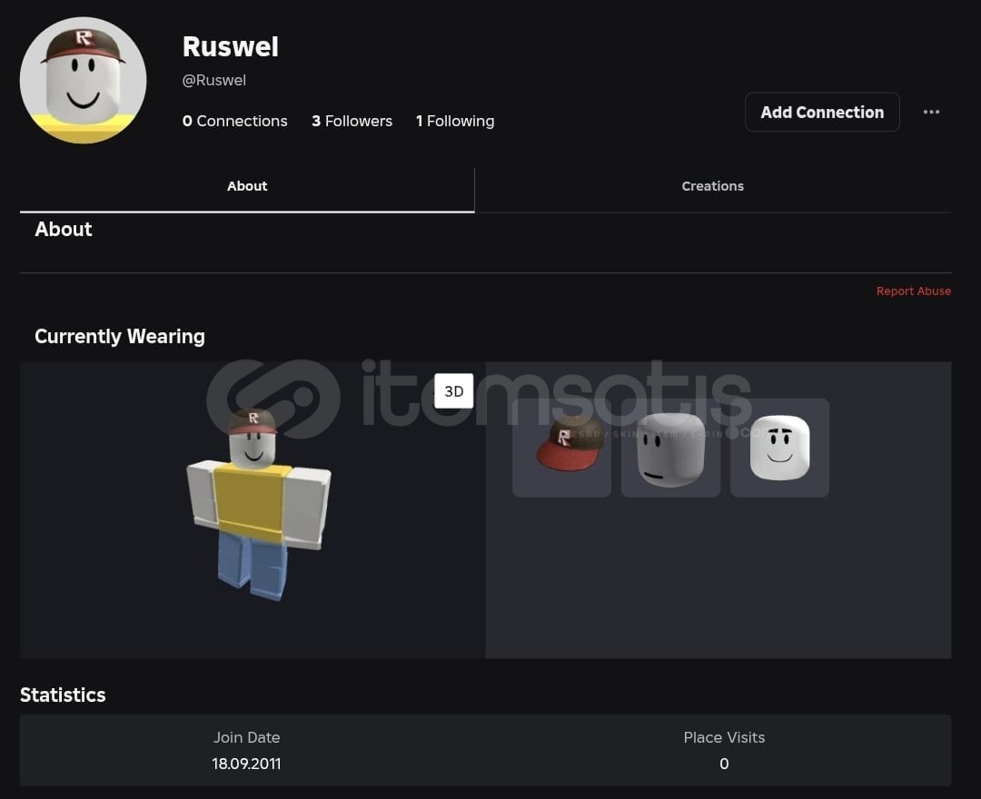Screen dimensions: 981x799
Task: Click the full-body avatar in Currently Wearing
Action: (258, 503)
